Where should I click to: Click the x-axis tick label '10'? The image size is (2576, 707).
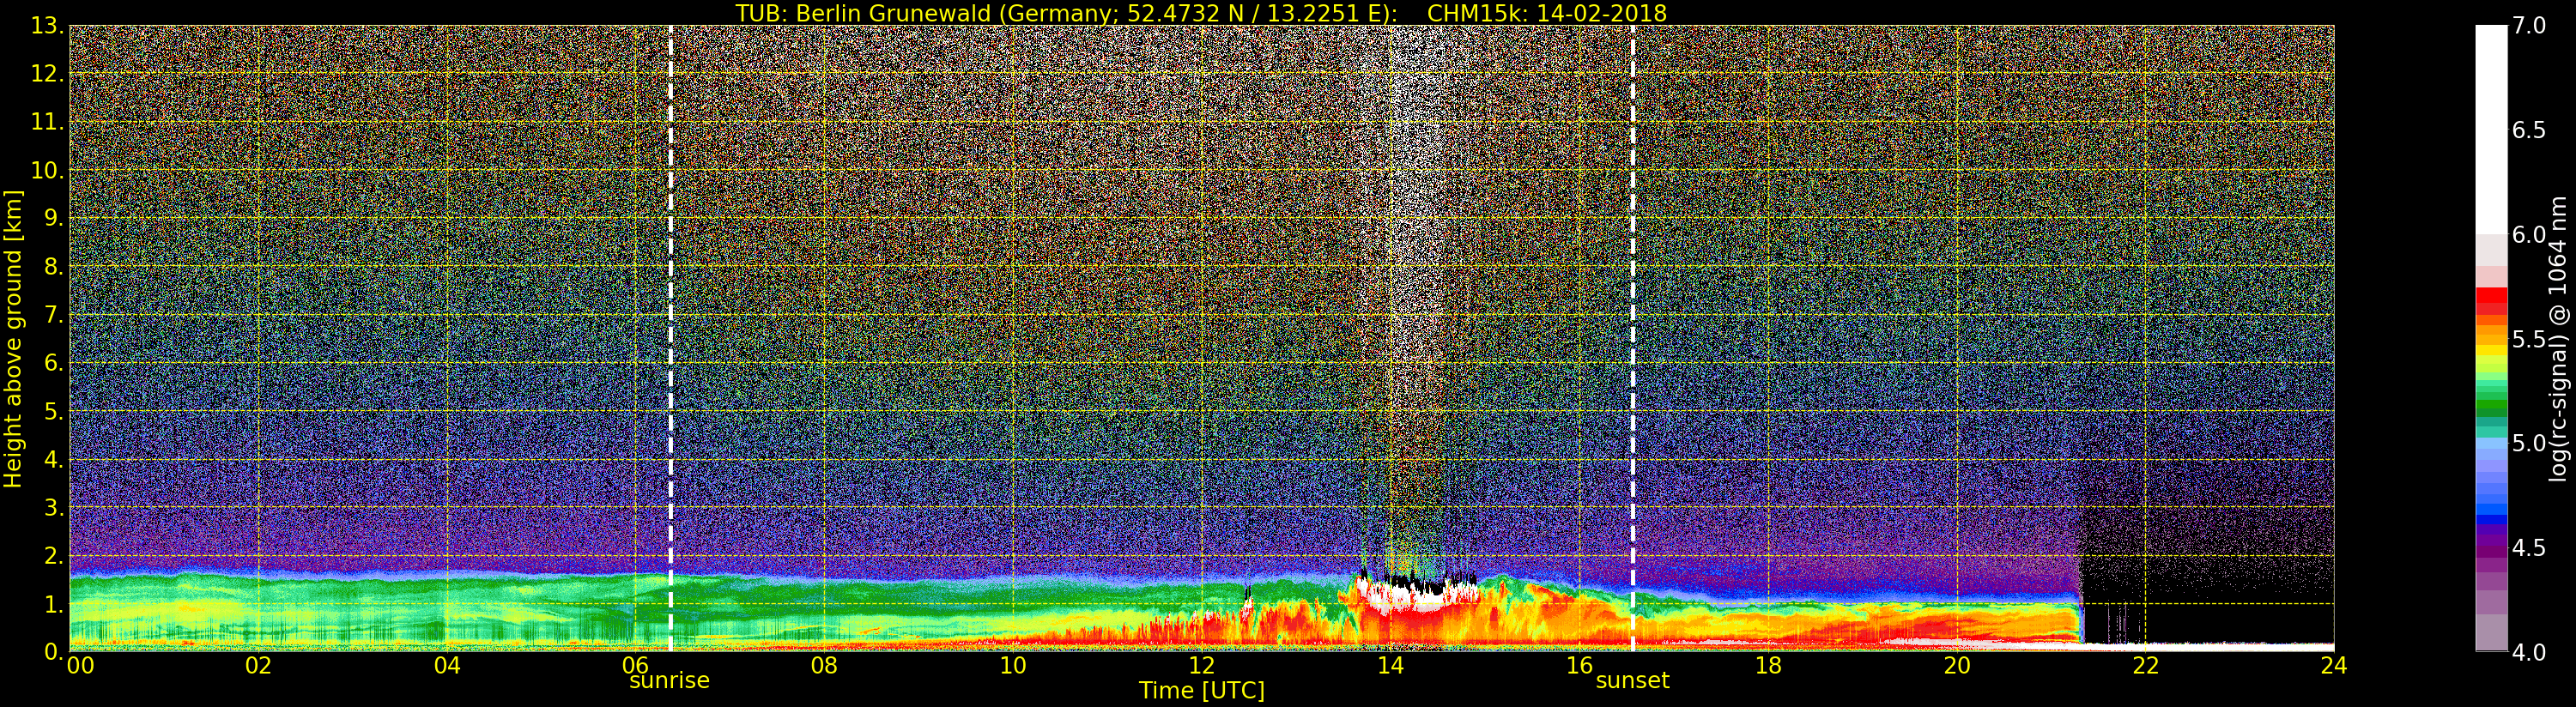click(1013, 666)
